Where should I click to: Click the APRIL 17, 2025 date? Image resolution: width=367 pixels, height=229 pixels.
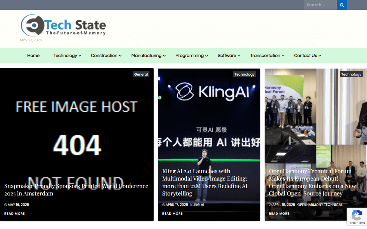point(177,205)
